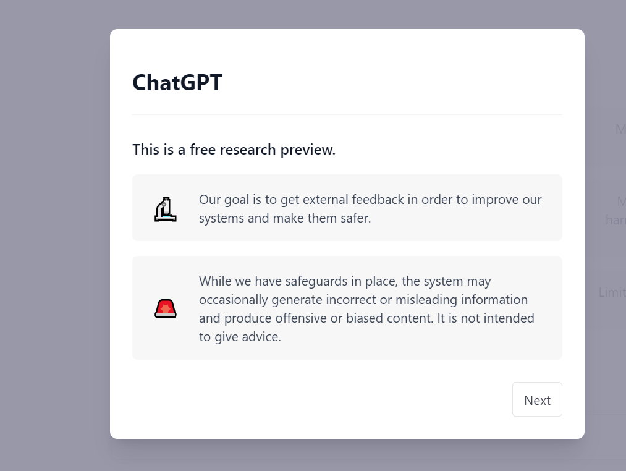Screen dimensions: 626x471
Task: Select the 'free research preview' subtitle text
Action: (234, 150)
